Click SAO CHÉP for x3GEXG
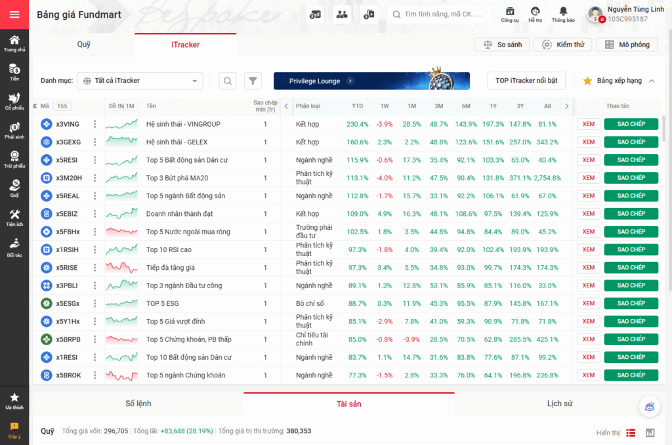Screen dimensions: 672x445 [x=631, y=142]
